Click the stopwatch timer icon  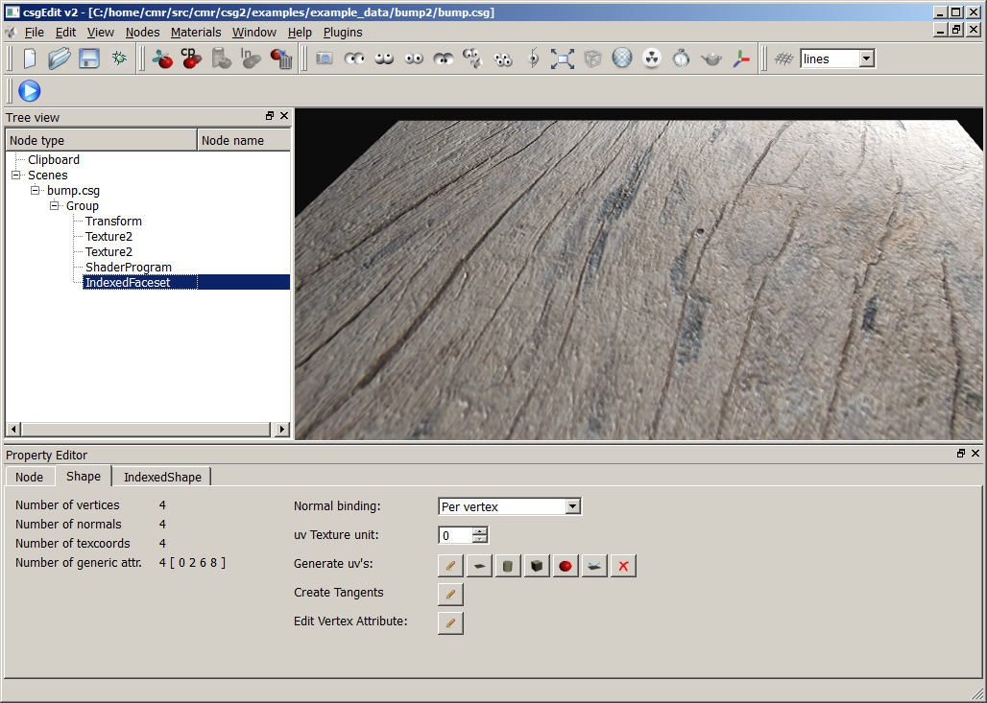pos(682,59)
